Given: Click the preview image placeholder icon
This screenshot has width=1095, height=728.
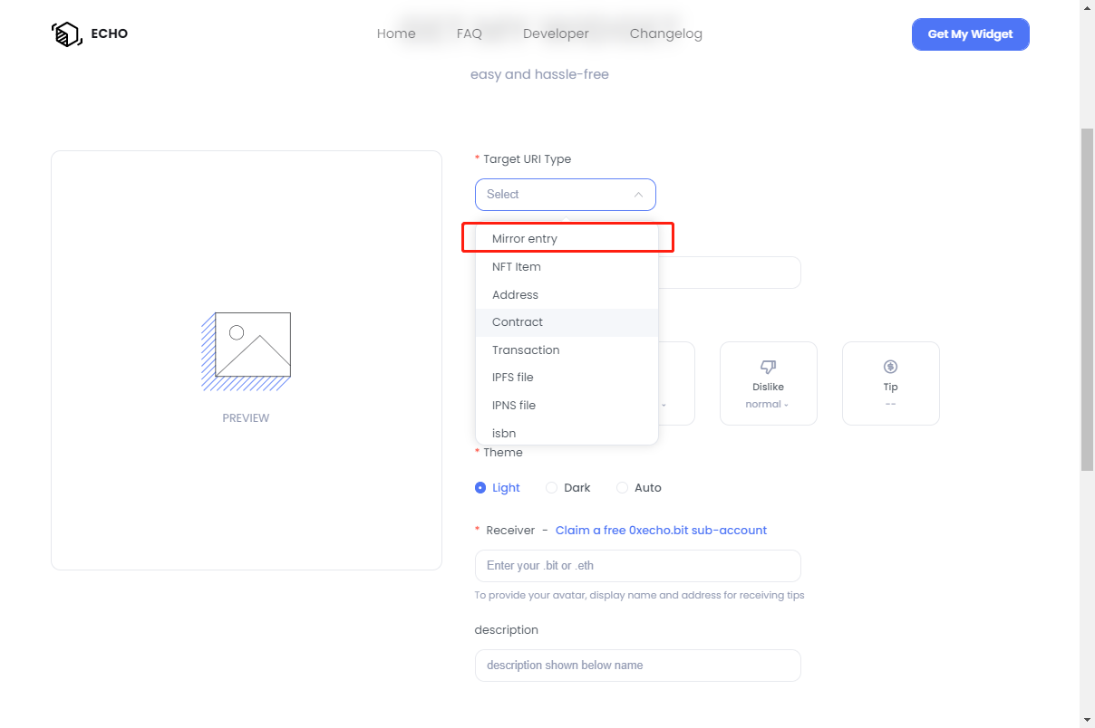Looking at the screenshot, I should coord(247,351).
